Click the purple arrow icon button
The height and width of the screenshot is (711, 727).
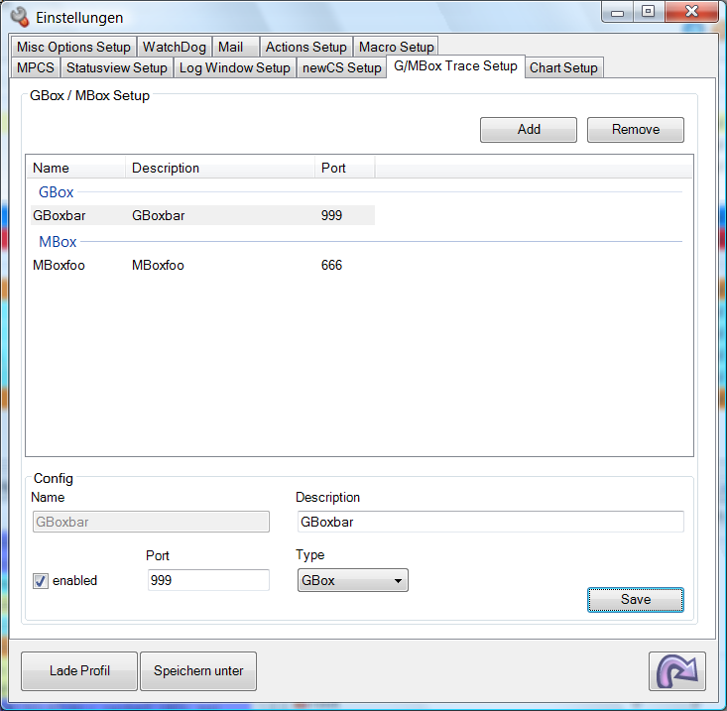pos(677,670)
